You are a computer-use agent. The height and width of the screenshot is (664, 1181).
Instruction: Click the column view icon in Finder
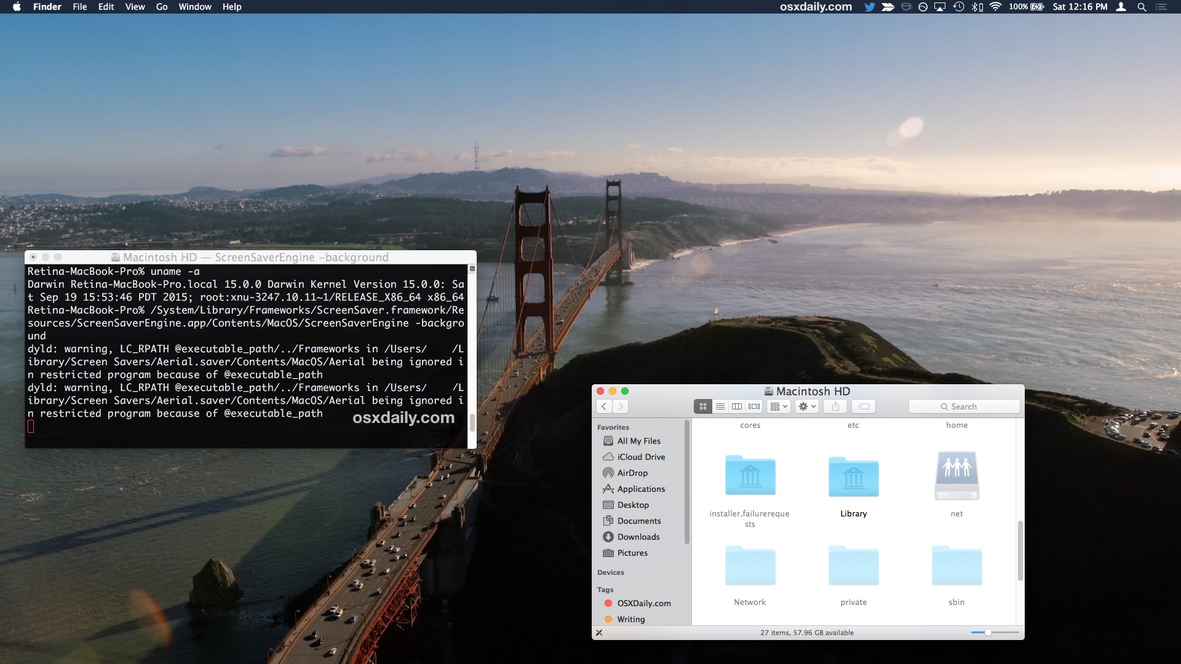[x=736, y=405]
